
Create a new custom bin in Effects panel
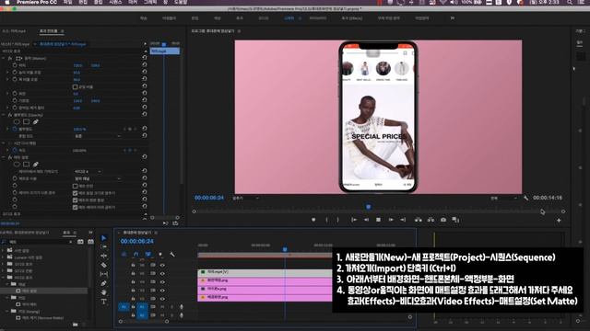(76, 325)
